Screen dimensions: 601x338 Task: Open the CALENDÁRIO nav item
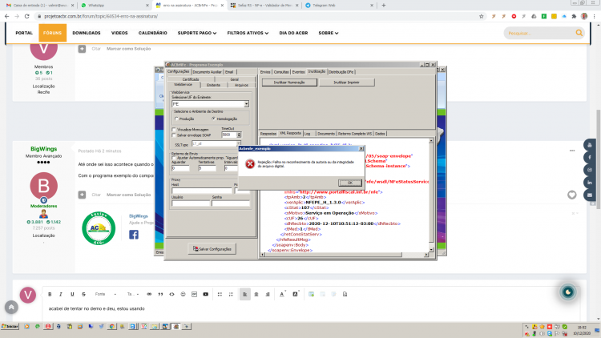coord(153,33)
